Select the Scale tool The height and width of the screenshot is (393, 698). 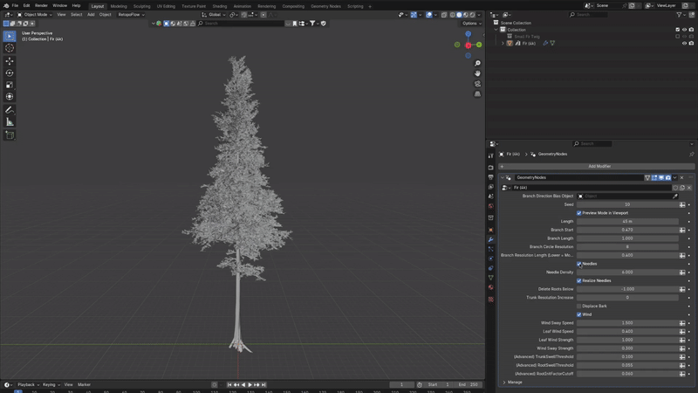pos(10,85)
